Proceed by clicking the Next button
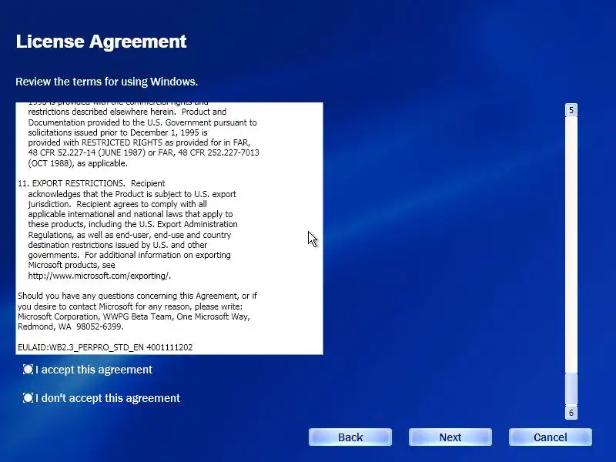This screenshot has height=462, width=616. pos(450,437)
